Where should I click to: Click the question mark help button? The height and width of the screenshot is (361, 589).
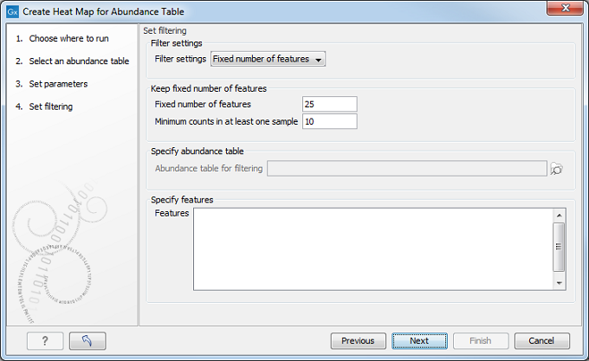click(45, 340)
